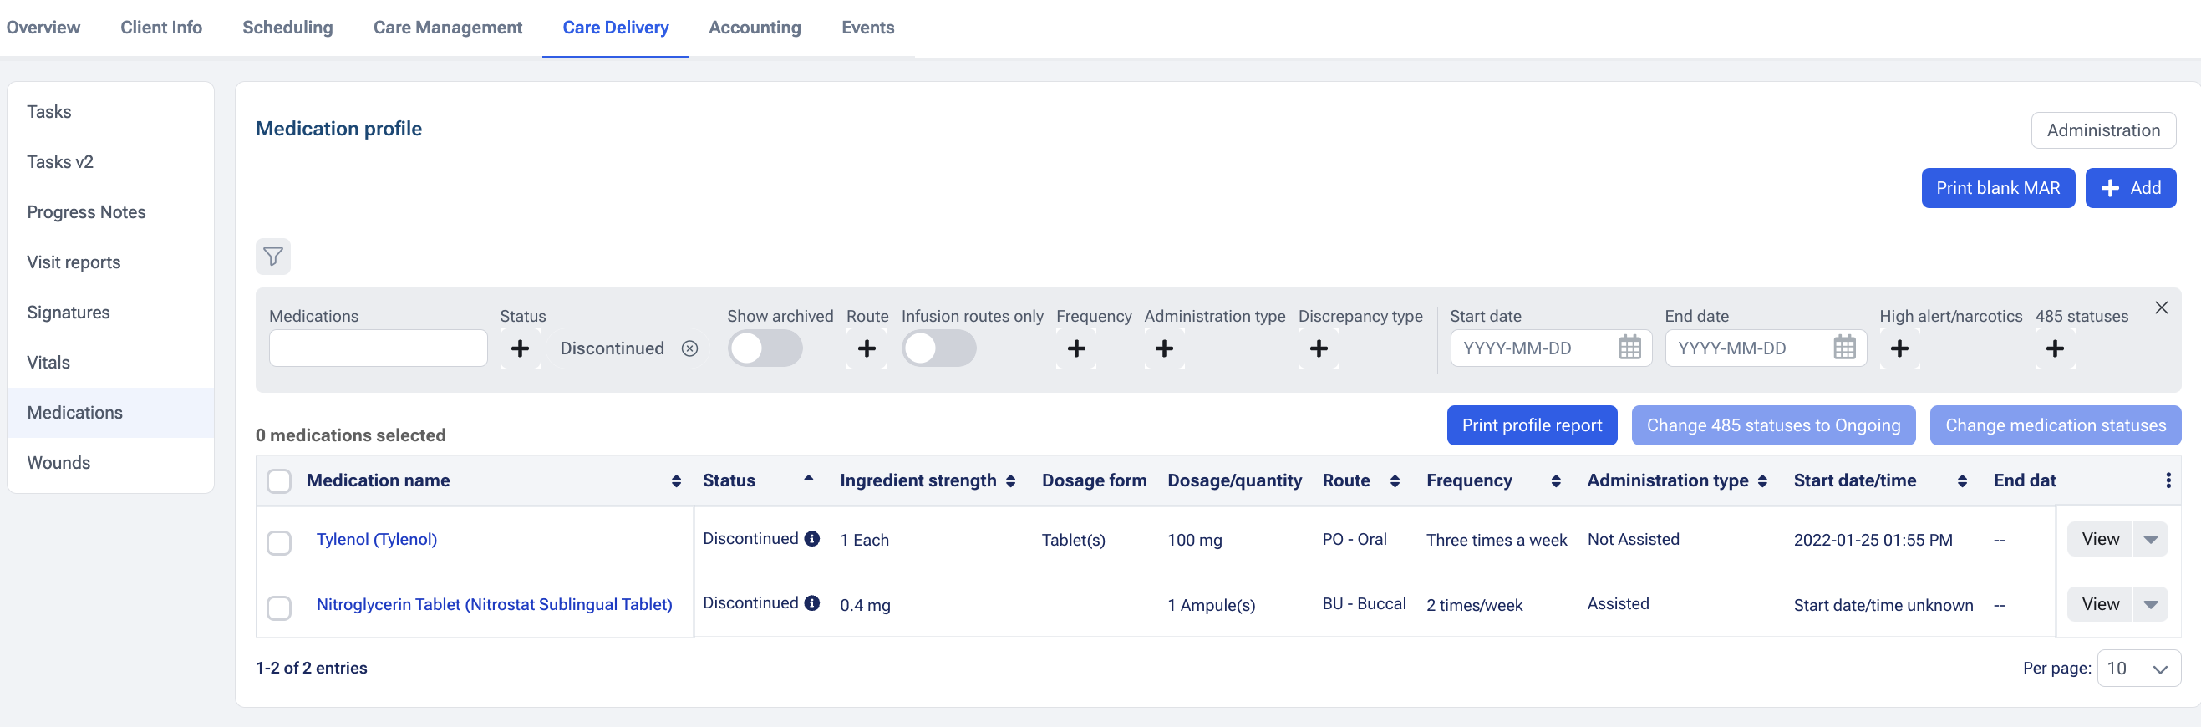This screenshot has height=727, width=2201.
Task: Enable the Infusion routes only switch
Action: tap(938, 348)
